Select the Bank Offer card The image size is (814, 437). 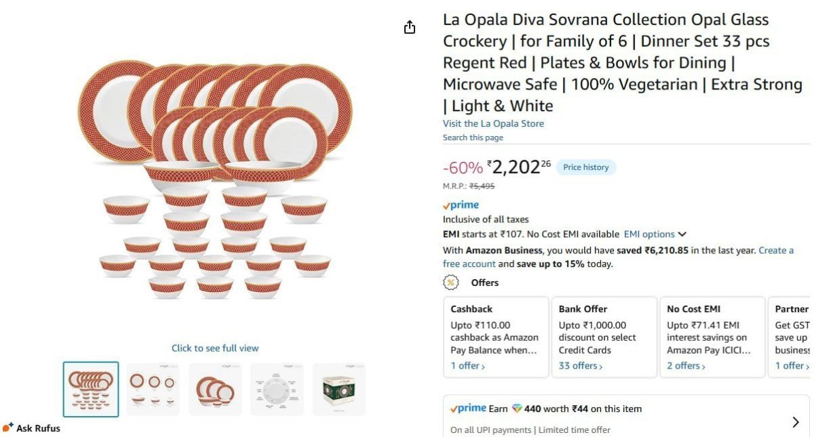pyautogui.click(x=604, y=337)
